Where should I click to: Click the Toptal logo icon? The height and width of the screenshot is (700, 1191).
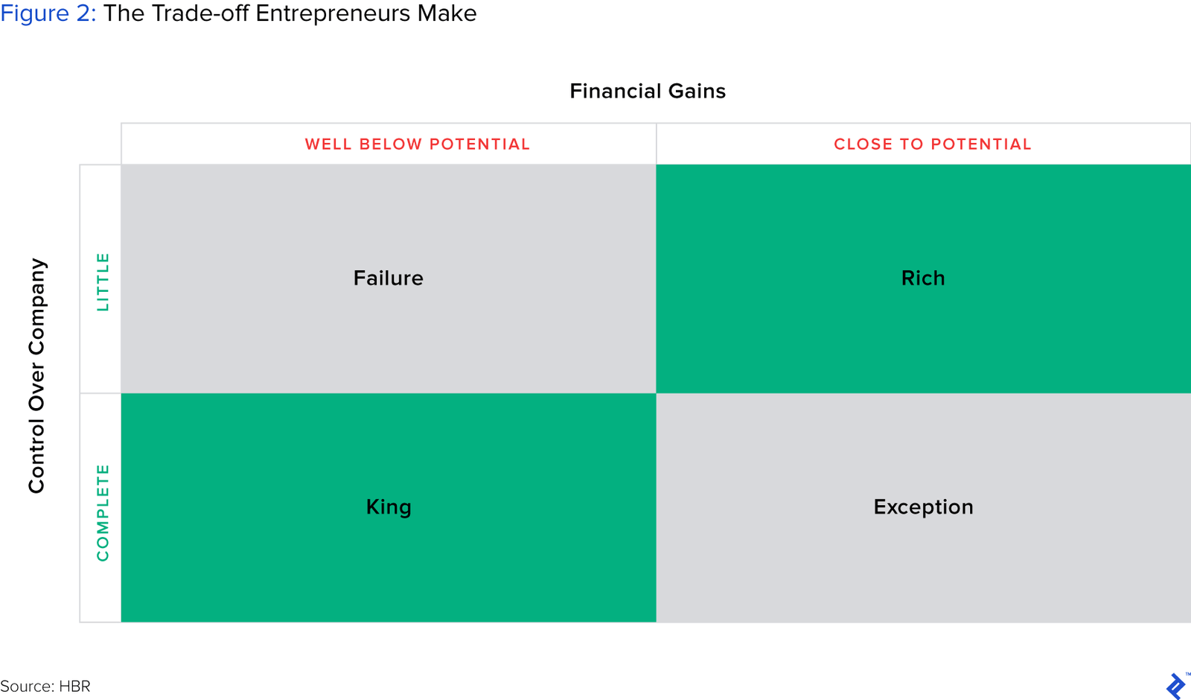pyautogui.click(x=1176, y=686)
